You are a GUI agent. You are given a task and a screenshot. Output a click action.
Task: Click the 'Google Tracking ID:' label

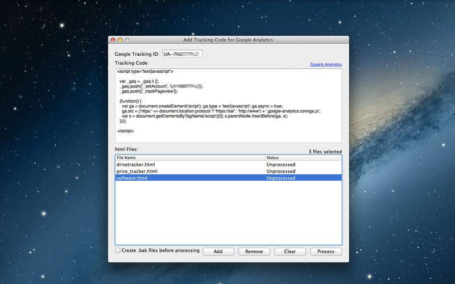(x=137, y=54)
